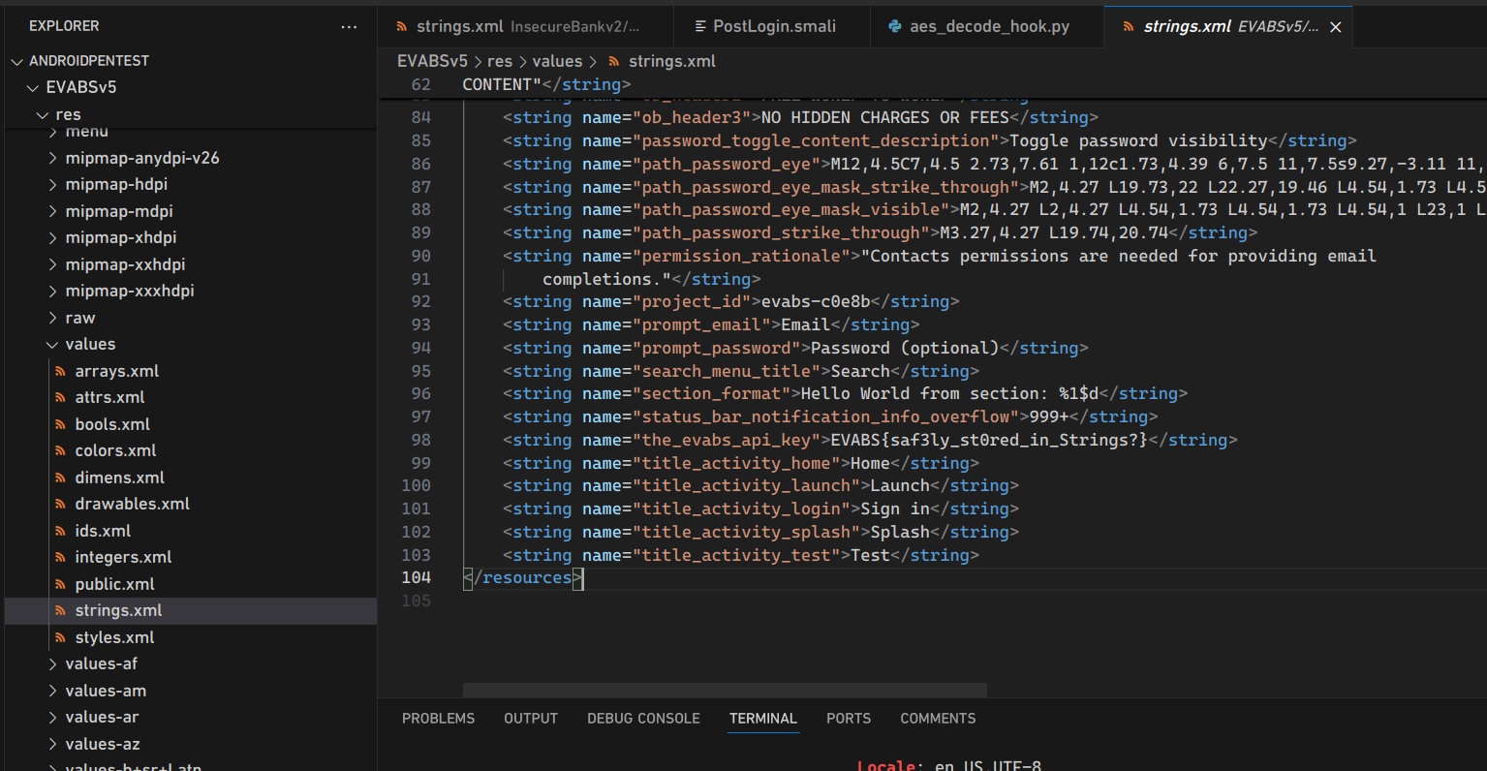
Task: Collapse the values folder
Action: [x=52, y=344]
